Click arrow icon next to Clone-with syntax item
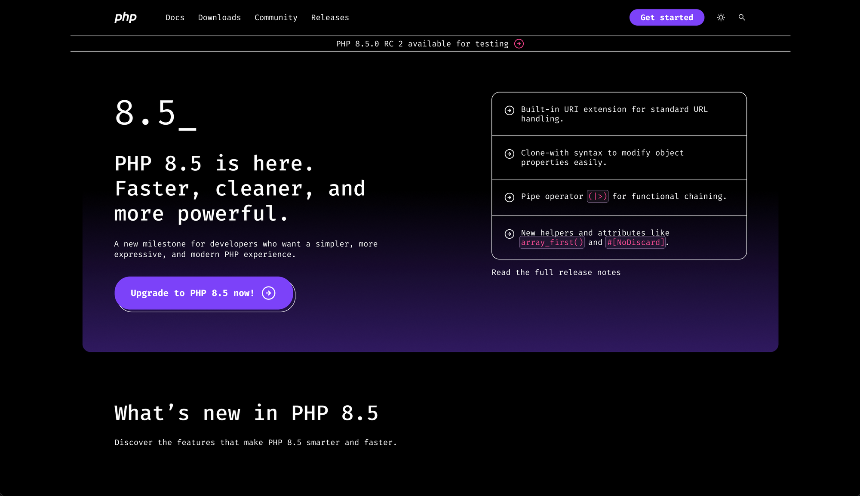 tap(510, 154)
